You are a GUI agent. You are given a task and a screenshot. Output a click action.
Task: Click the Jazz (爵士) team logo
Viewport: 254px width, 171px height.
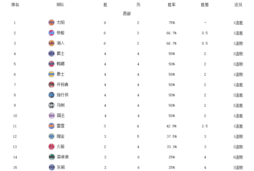[51, 54]
